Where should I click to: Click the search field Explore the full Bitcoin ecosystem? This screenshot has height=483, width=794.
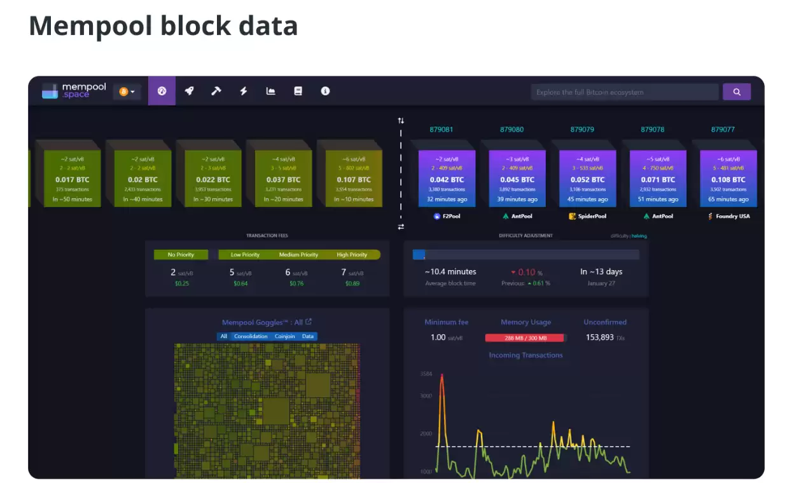click(625, 92)
